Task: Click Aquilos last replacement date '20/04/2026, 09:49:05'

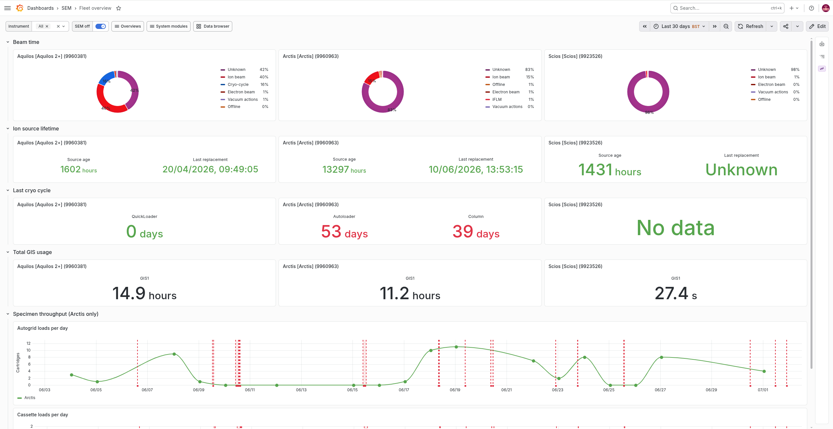Action: (x=210, y=169)
